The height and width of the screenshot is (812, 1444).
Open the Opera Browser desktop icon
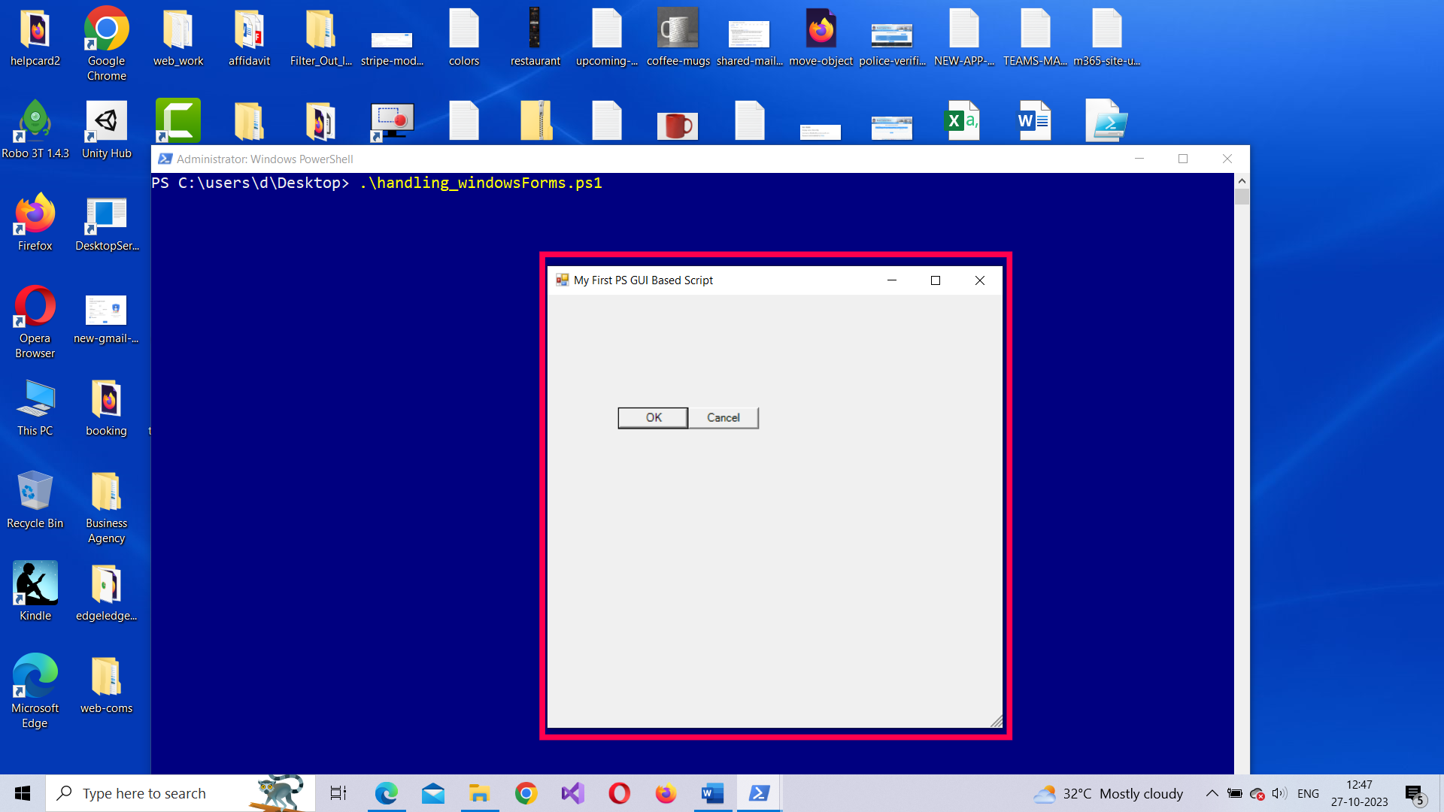click(x=35, y=321)
